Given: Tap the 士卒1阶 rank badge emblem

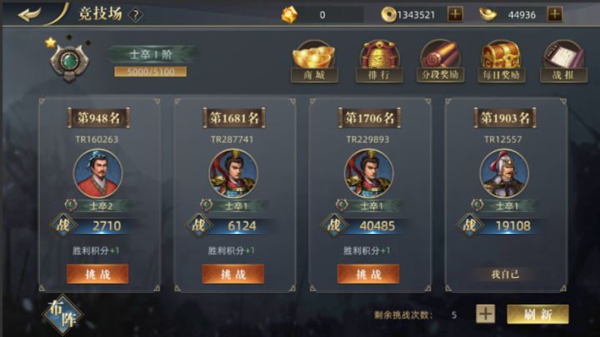Looking at the screenshot, I should 70,61.
